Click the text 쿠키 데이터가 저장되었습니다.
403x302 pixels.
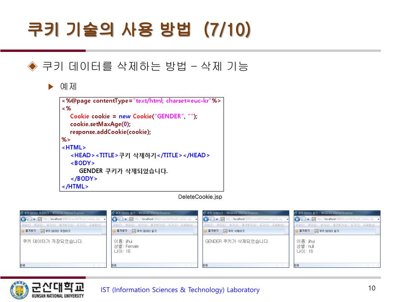click(x=53, y=241)
